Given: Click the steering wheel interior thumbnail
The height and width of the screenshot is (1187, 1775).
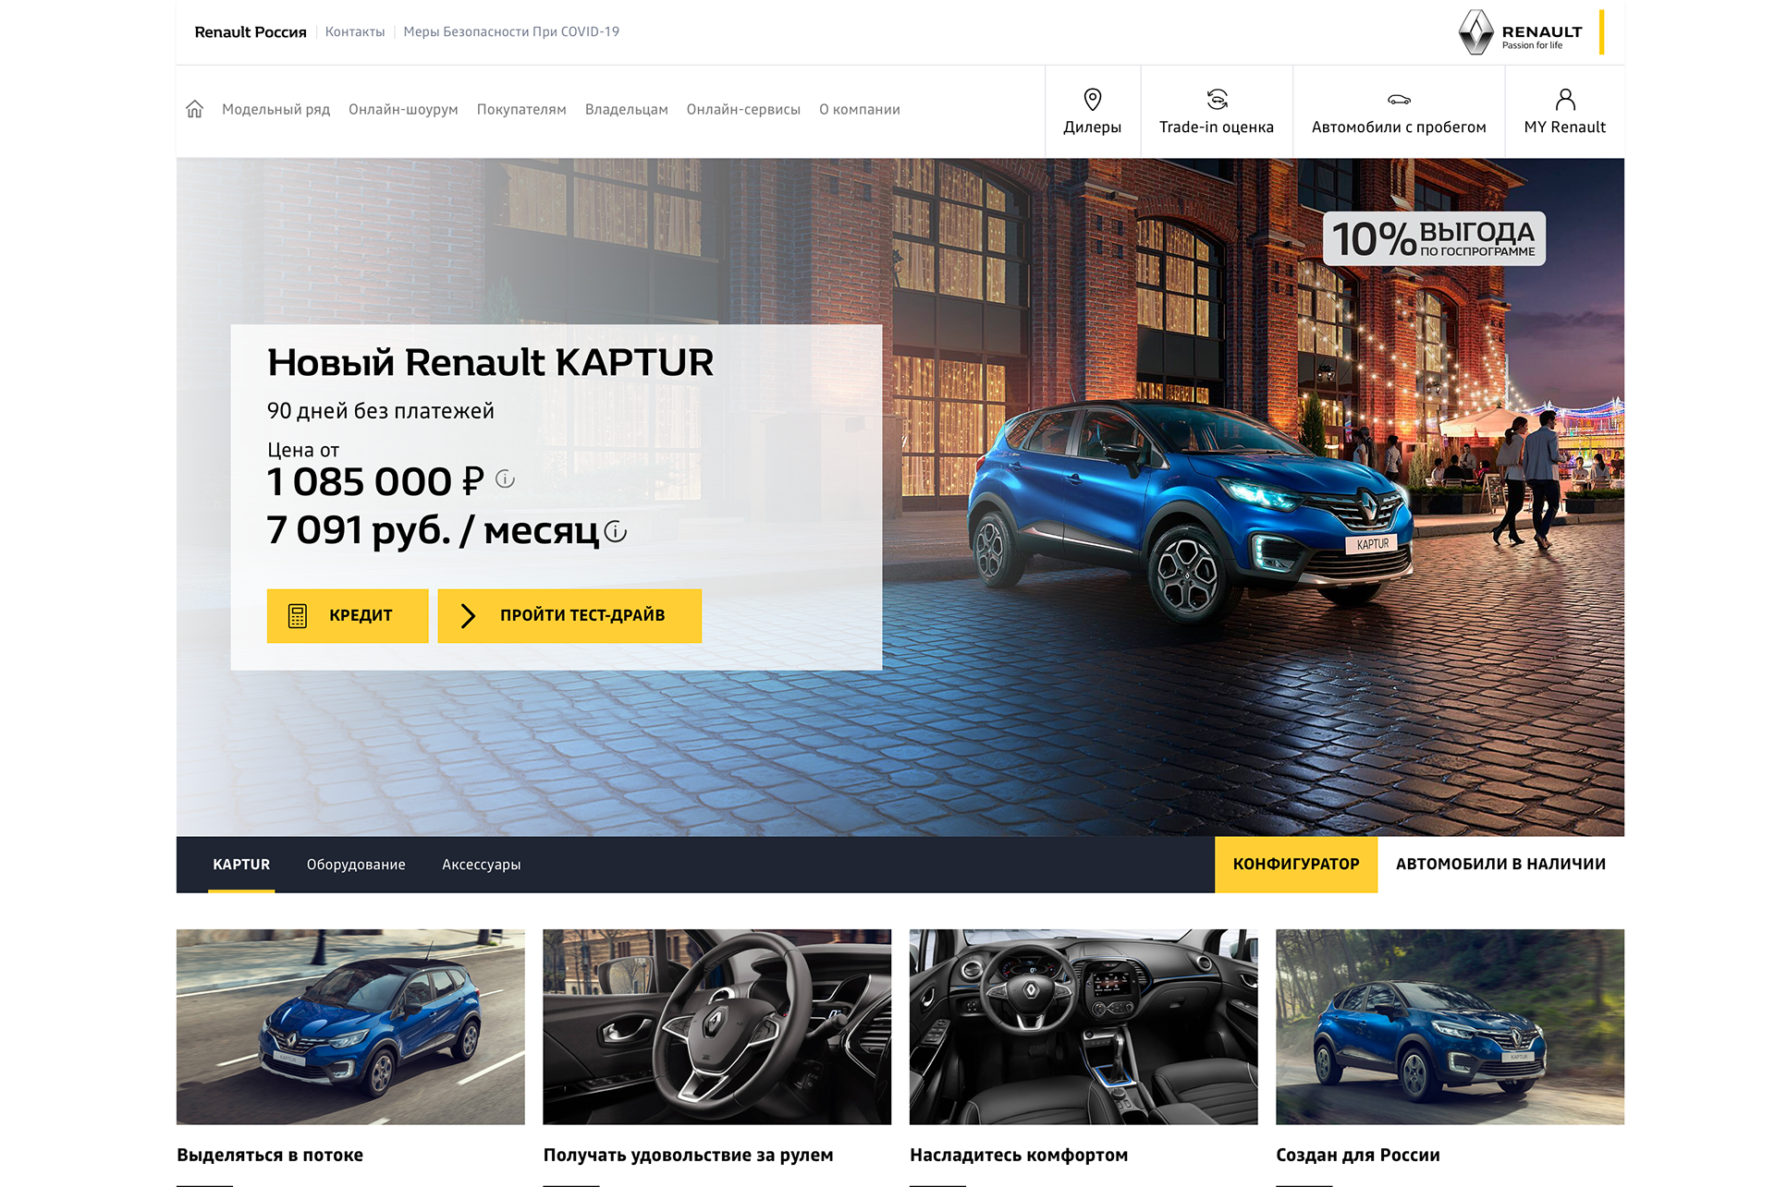Looking at the screenshot, I should coord(716,1026).
